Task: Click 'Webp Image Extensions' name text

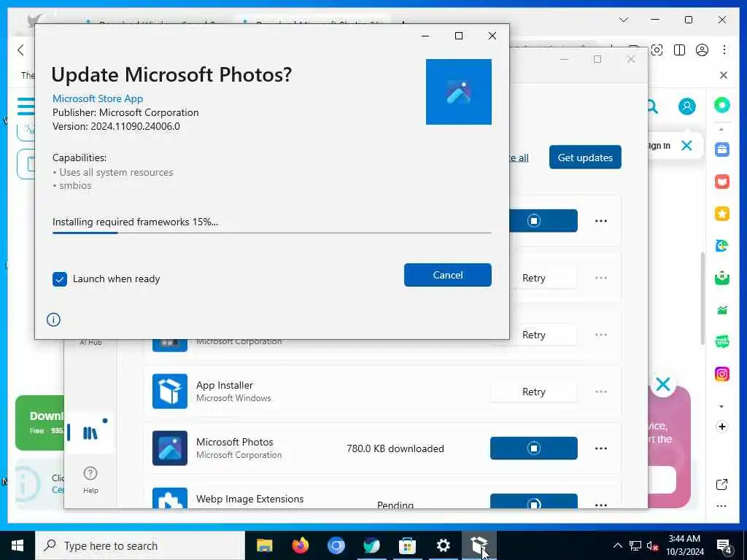Action: pyautogui.click(x=249, y=499)
